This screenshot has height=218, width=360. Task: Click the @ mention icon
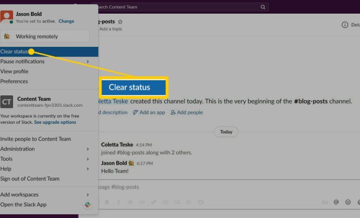pos(336,202)
